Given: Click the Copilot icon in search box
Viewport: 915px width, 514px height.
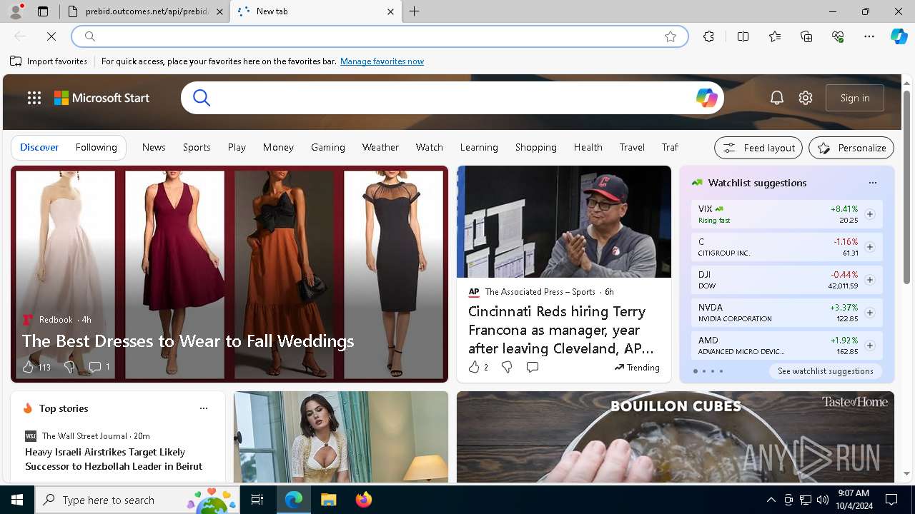Looking at the screenshot, I should click(706, 98).
